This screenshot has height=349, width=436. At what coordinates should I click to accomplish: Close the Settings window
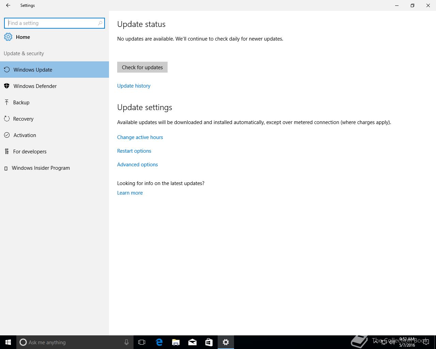click(428, 5)
